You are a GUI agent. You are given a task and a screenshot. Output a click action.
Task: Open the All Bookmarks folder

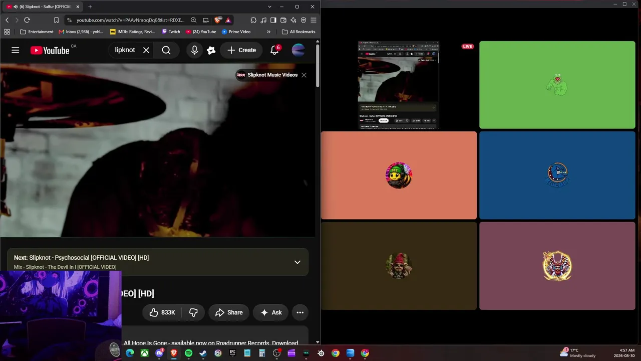(x=298, y=32)
